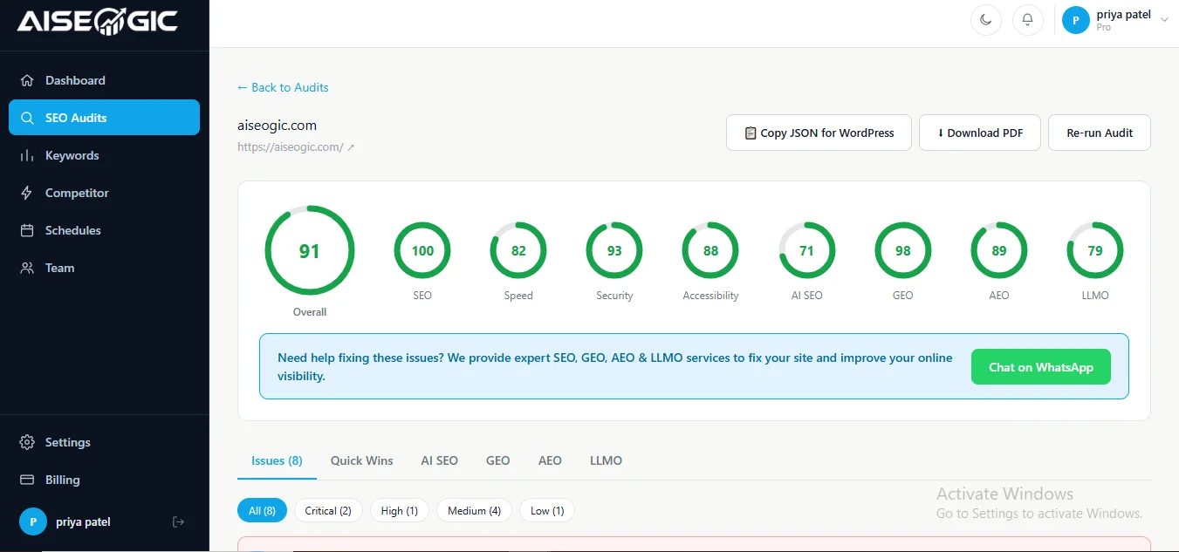The width and height of the screenshot is (1179, 552).
Task: Open the https://aiseogic.com/ external link
Action: tap(296, 147)
